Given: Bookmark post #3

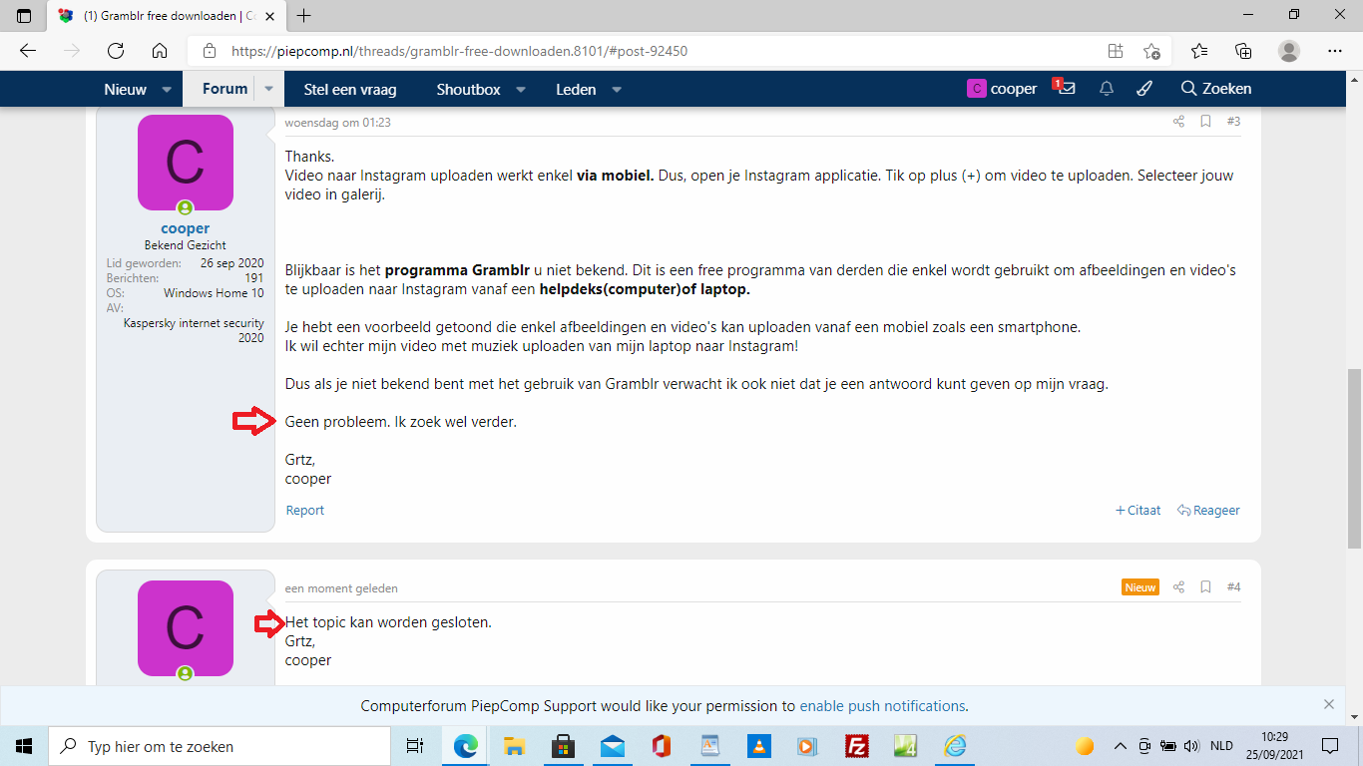Looking at the screenshot, I should [1205, 122].
